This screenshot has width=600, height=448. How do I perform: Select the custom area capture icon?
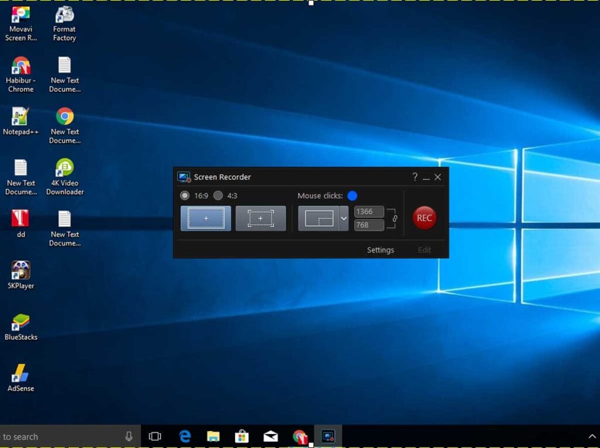coord(260,218)
